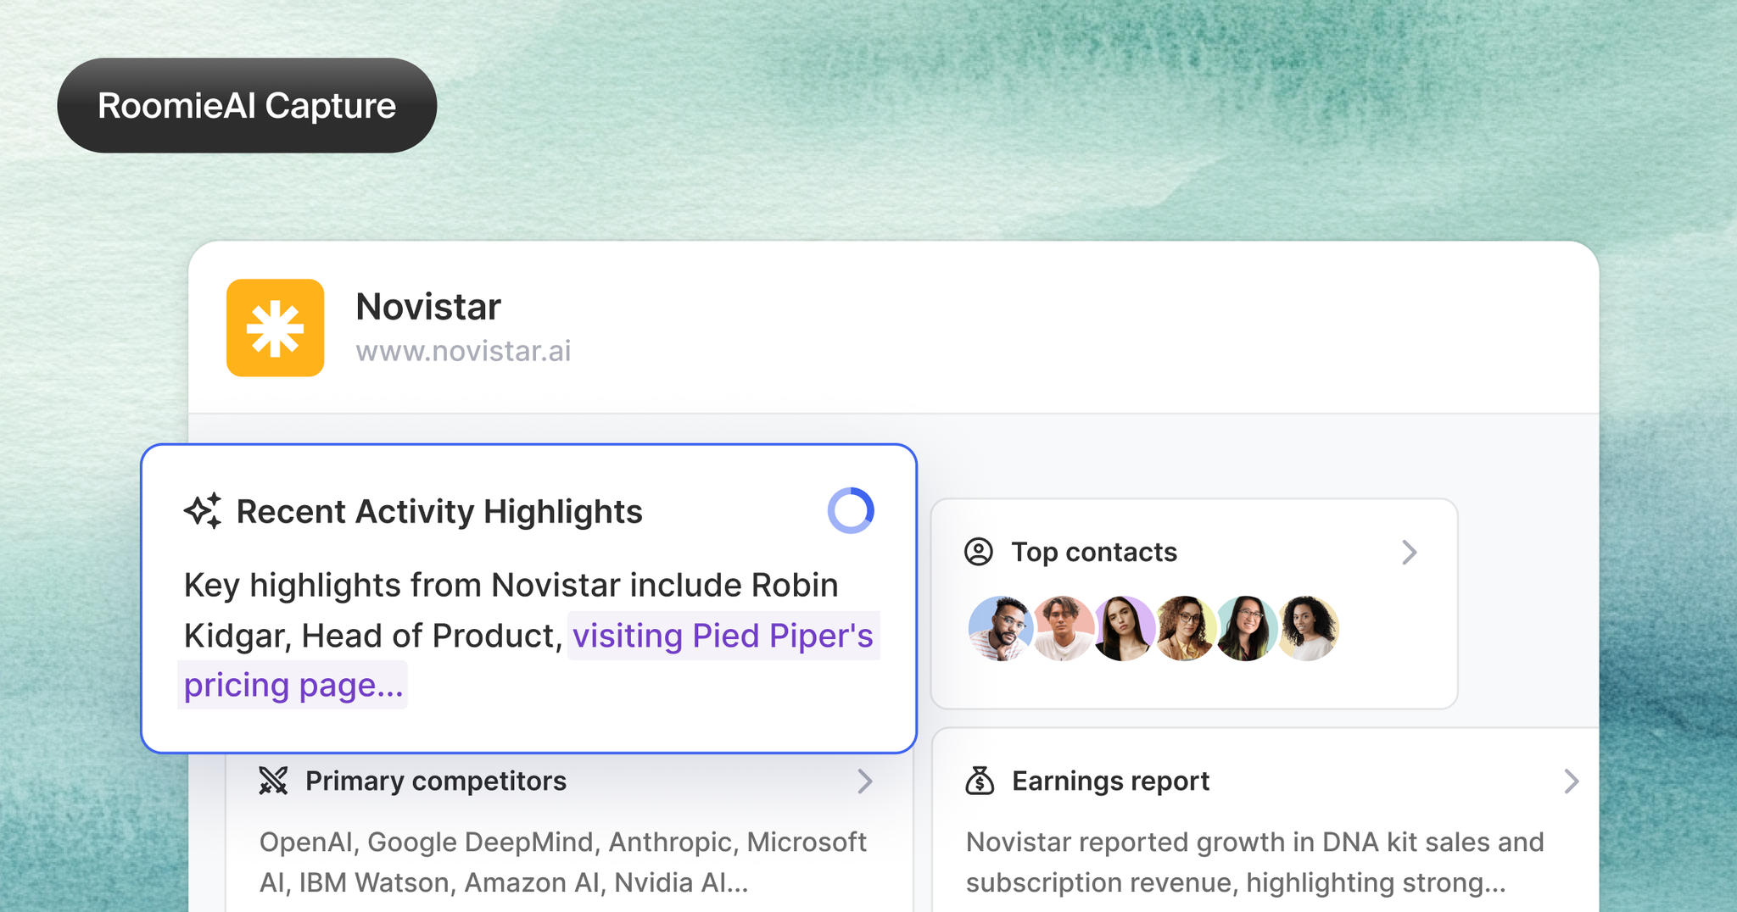1737x912 pixels.
Task: Click the Novistar company name heading
Action: coord(428,307)
